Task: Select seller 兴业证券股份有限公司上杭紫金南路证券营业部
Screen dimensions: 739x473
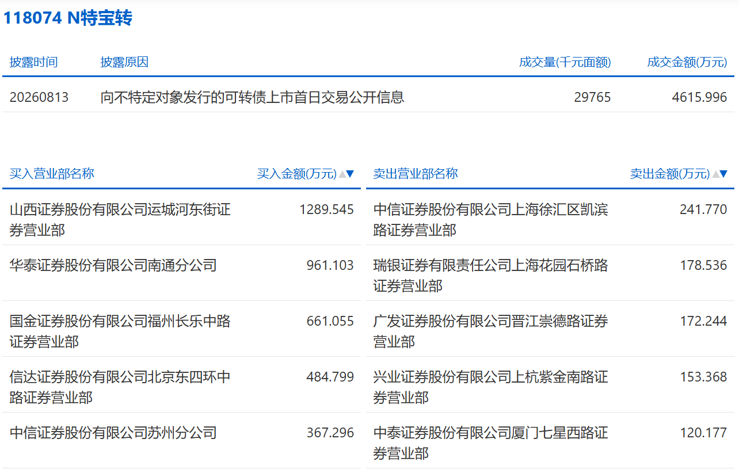Action: coord(490,387)
